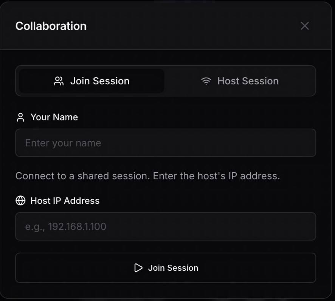The image size is (335, 301).
Task: Select the Join Session tab
Action: 92,81
